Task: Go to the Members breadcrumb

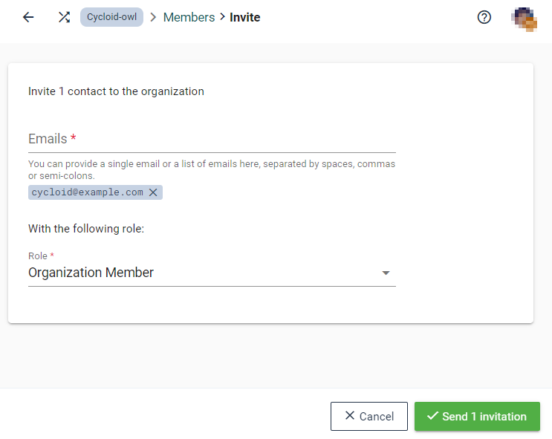Action: pyautogui.click(x=189, y=17)
